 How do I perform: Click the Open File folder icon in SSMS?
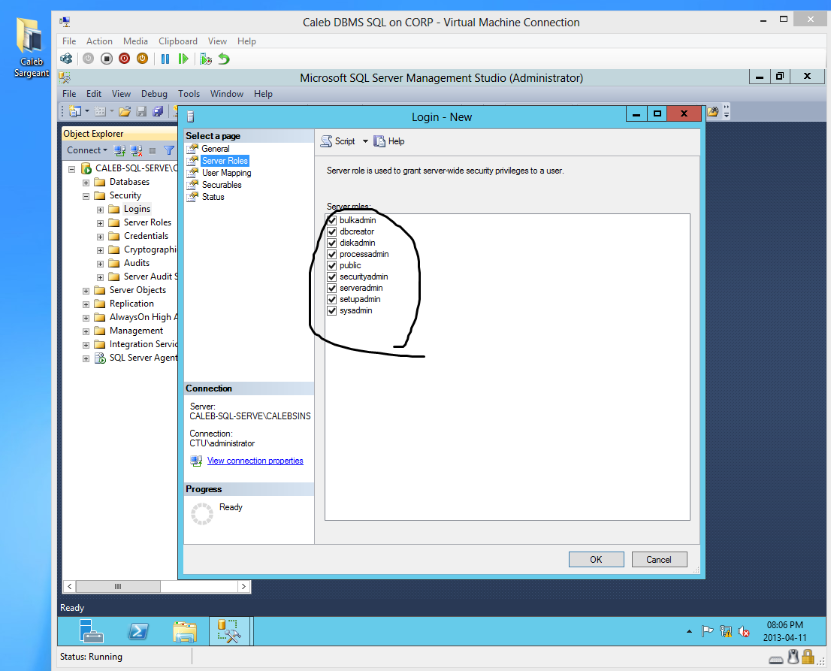pyautogui.click(x=125, y=111)
